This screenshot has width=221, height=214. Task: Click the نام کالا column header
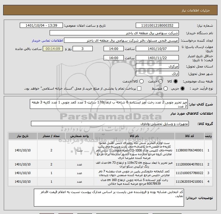point(134,136)
